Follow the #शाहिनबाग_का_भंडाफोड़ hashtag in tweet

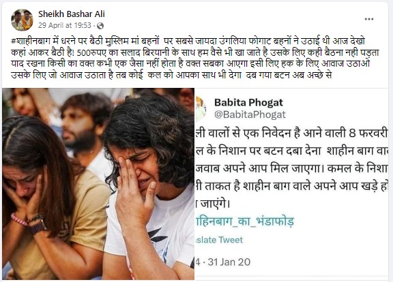pos(245,221)
